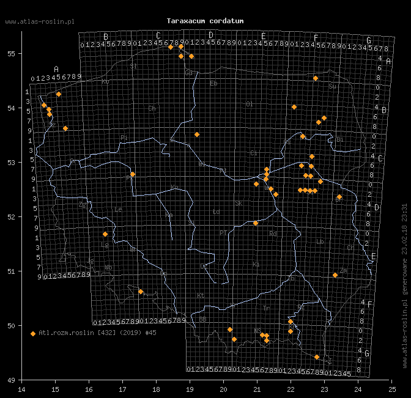Screen dimensions: 411x398
Task: Click the 'PT' city label
Action: 223,233
